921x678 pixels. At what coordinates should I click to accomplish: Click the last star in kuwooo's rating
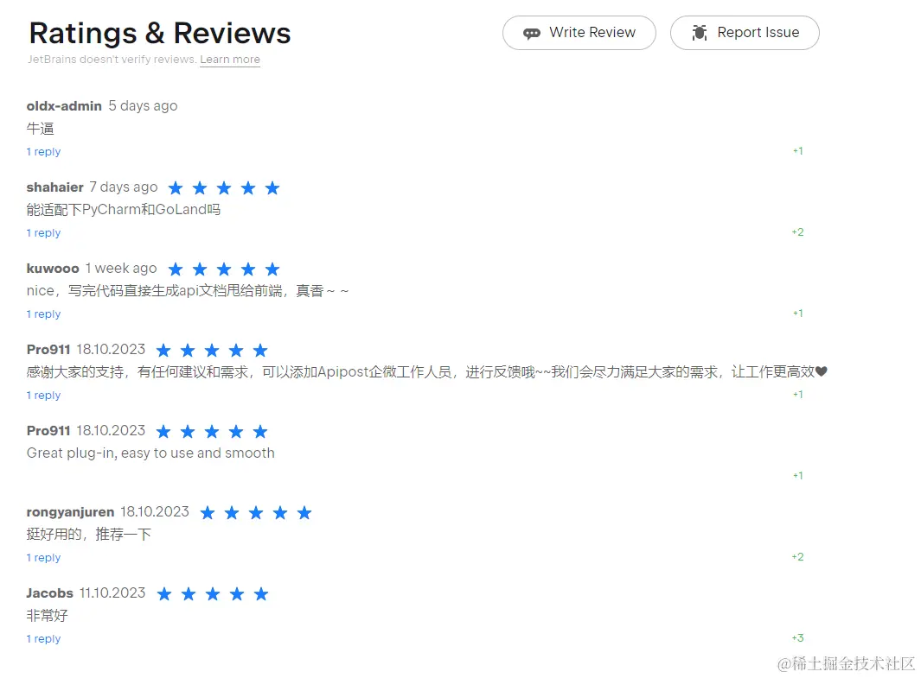click(272, 269)
